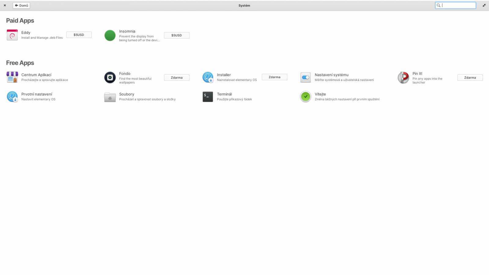This screenshot has height=275, width=489.
Task: Select the Installer app icon
Action: pyautogui.click(x=208, y=77)
